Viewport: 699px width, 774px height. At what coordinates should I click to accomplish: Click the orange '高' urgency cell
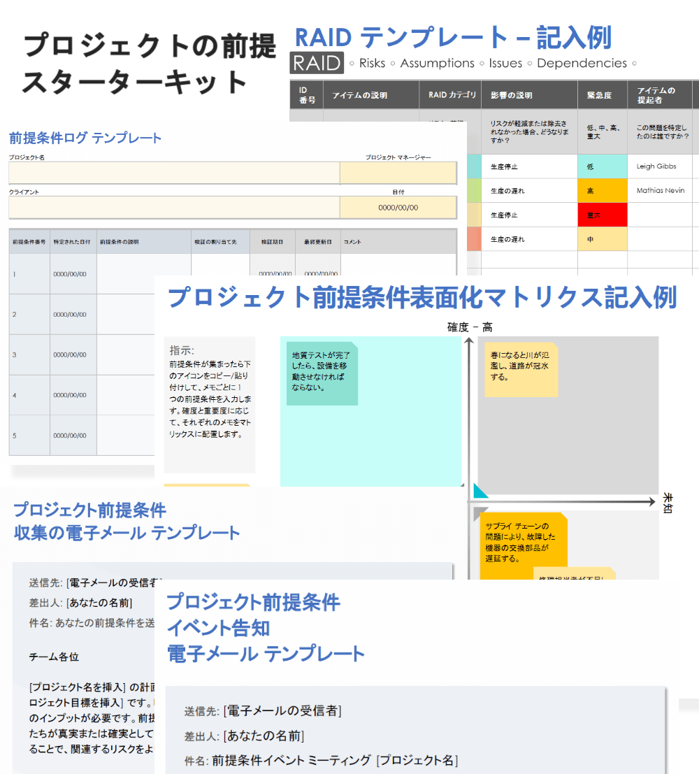[603, 191]
